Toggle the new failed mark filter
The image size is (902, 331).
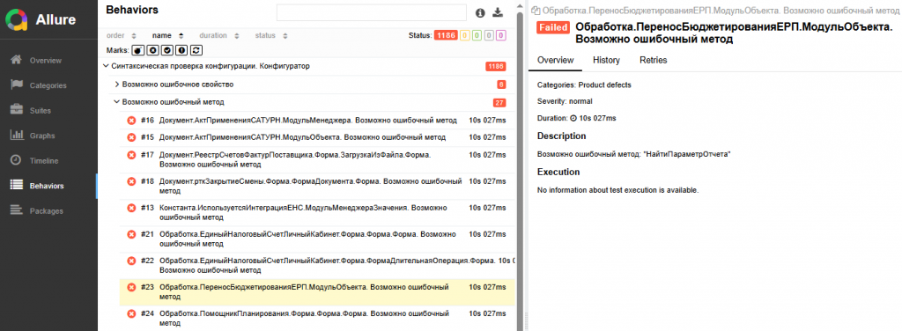(152, 50)
